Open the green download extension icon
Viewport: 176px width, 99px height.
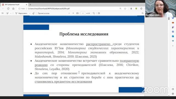[x=136, y=9]
